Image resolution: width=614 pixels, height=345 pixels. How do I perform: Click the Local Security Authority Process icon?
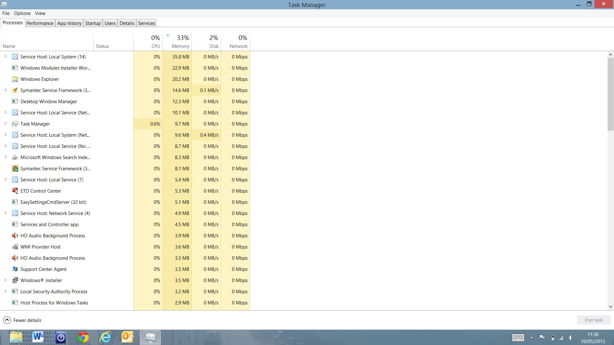[x=15, y=291]
